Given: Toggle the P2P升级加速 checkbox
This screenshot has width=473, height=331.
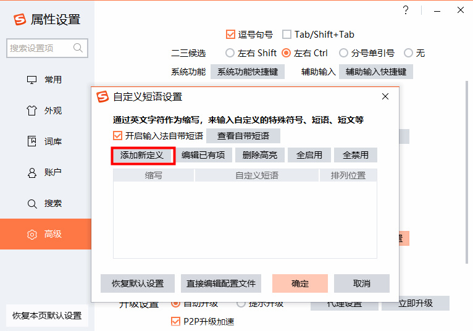Looking at the screenshot, I should pos(175,322).
